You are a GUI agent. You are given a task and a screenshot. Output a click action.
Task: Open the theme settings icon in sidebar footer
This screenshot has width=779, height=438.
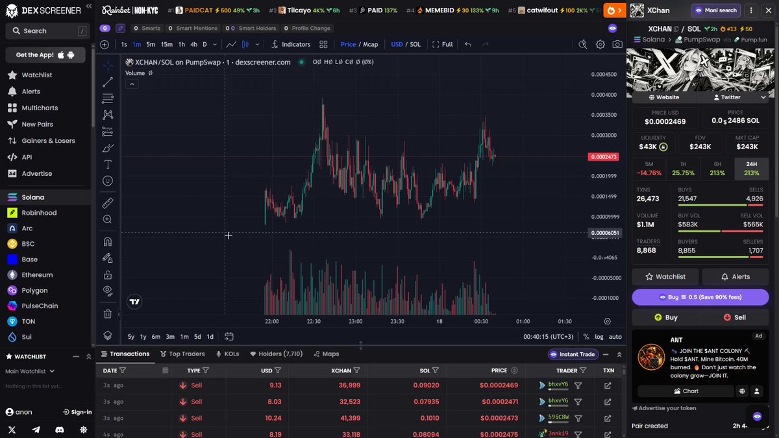pos(83,430)
